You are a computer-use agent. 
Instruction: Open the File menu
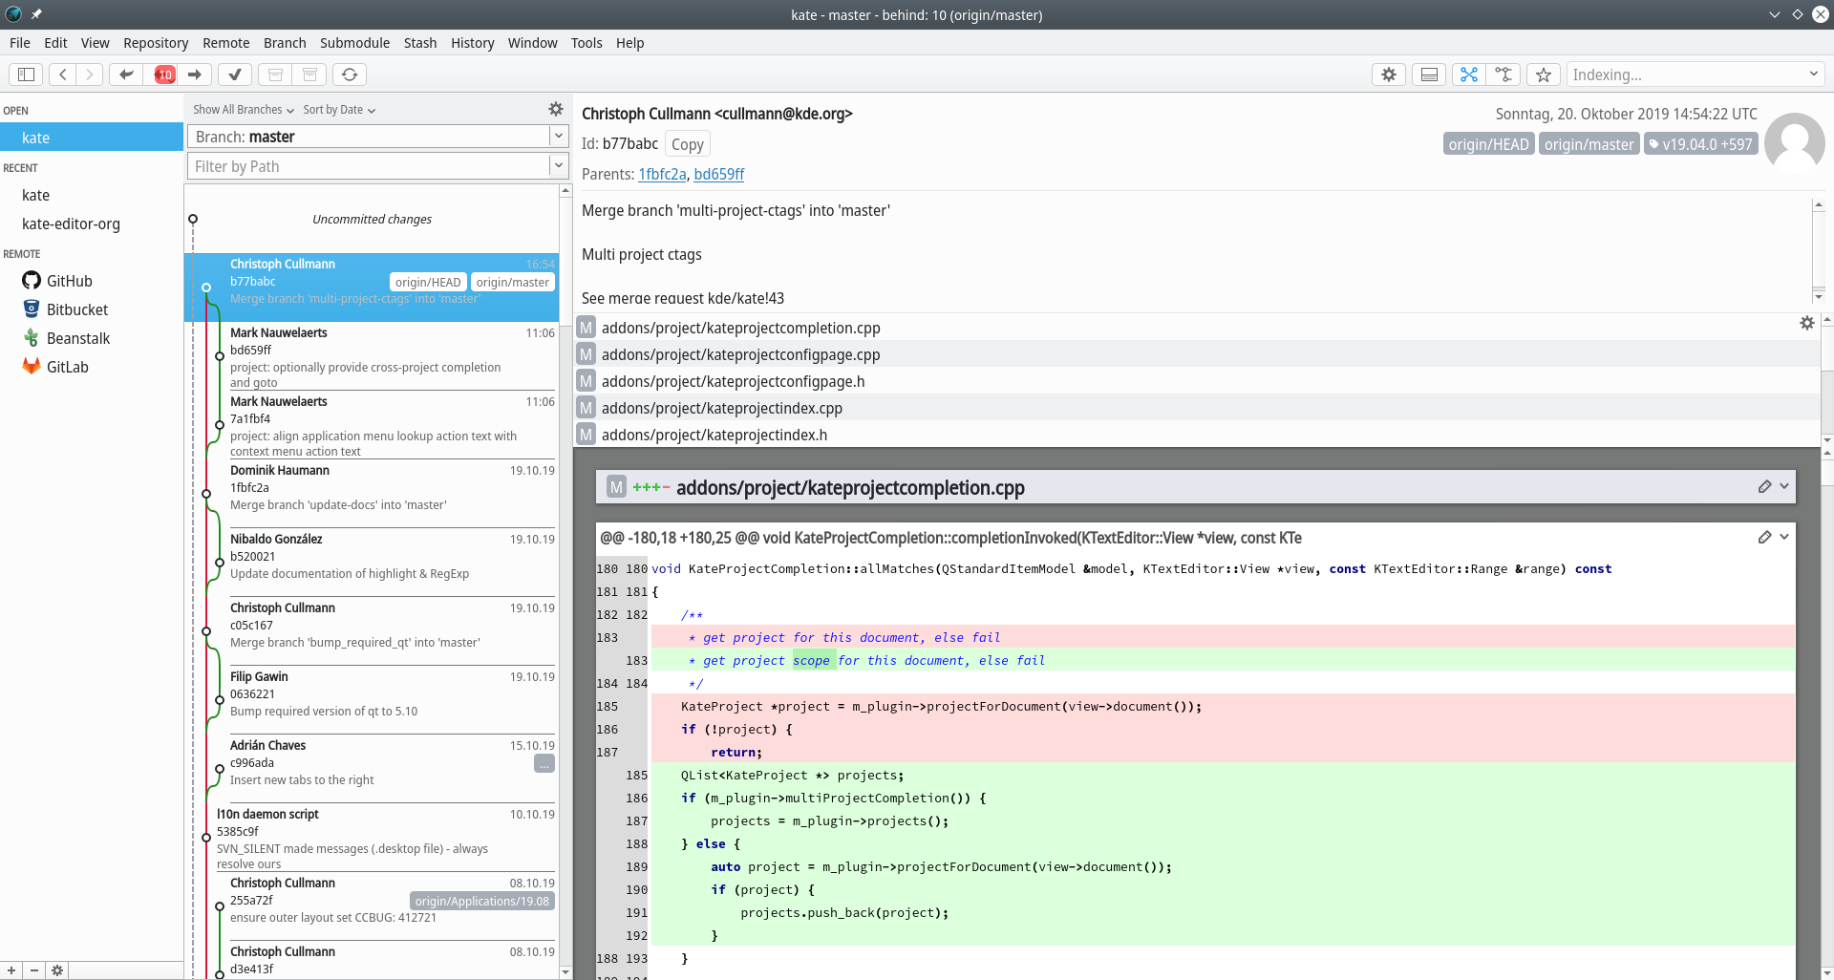click(x=20, y=43)
